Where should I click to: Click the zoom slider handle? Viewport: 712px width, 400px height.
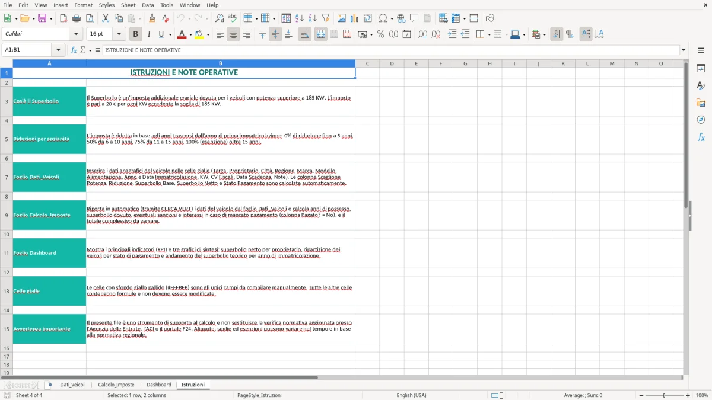(x=664, y=395)
